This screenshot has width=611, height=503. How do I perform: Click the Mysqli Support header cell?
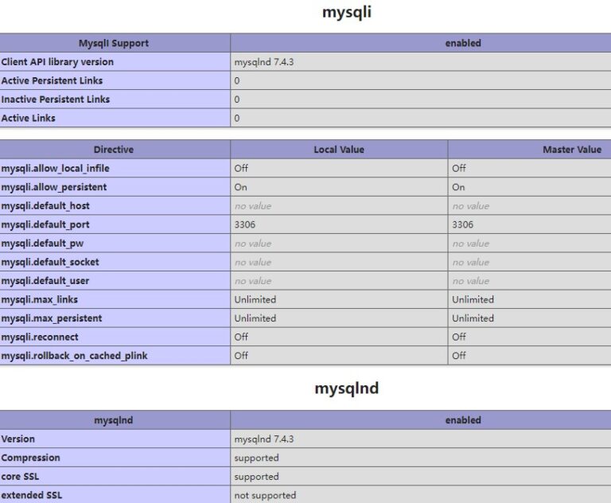(x=114, y=43)
